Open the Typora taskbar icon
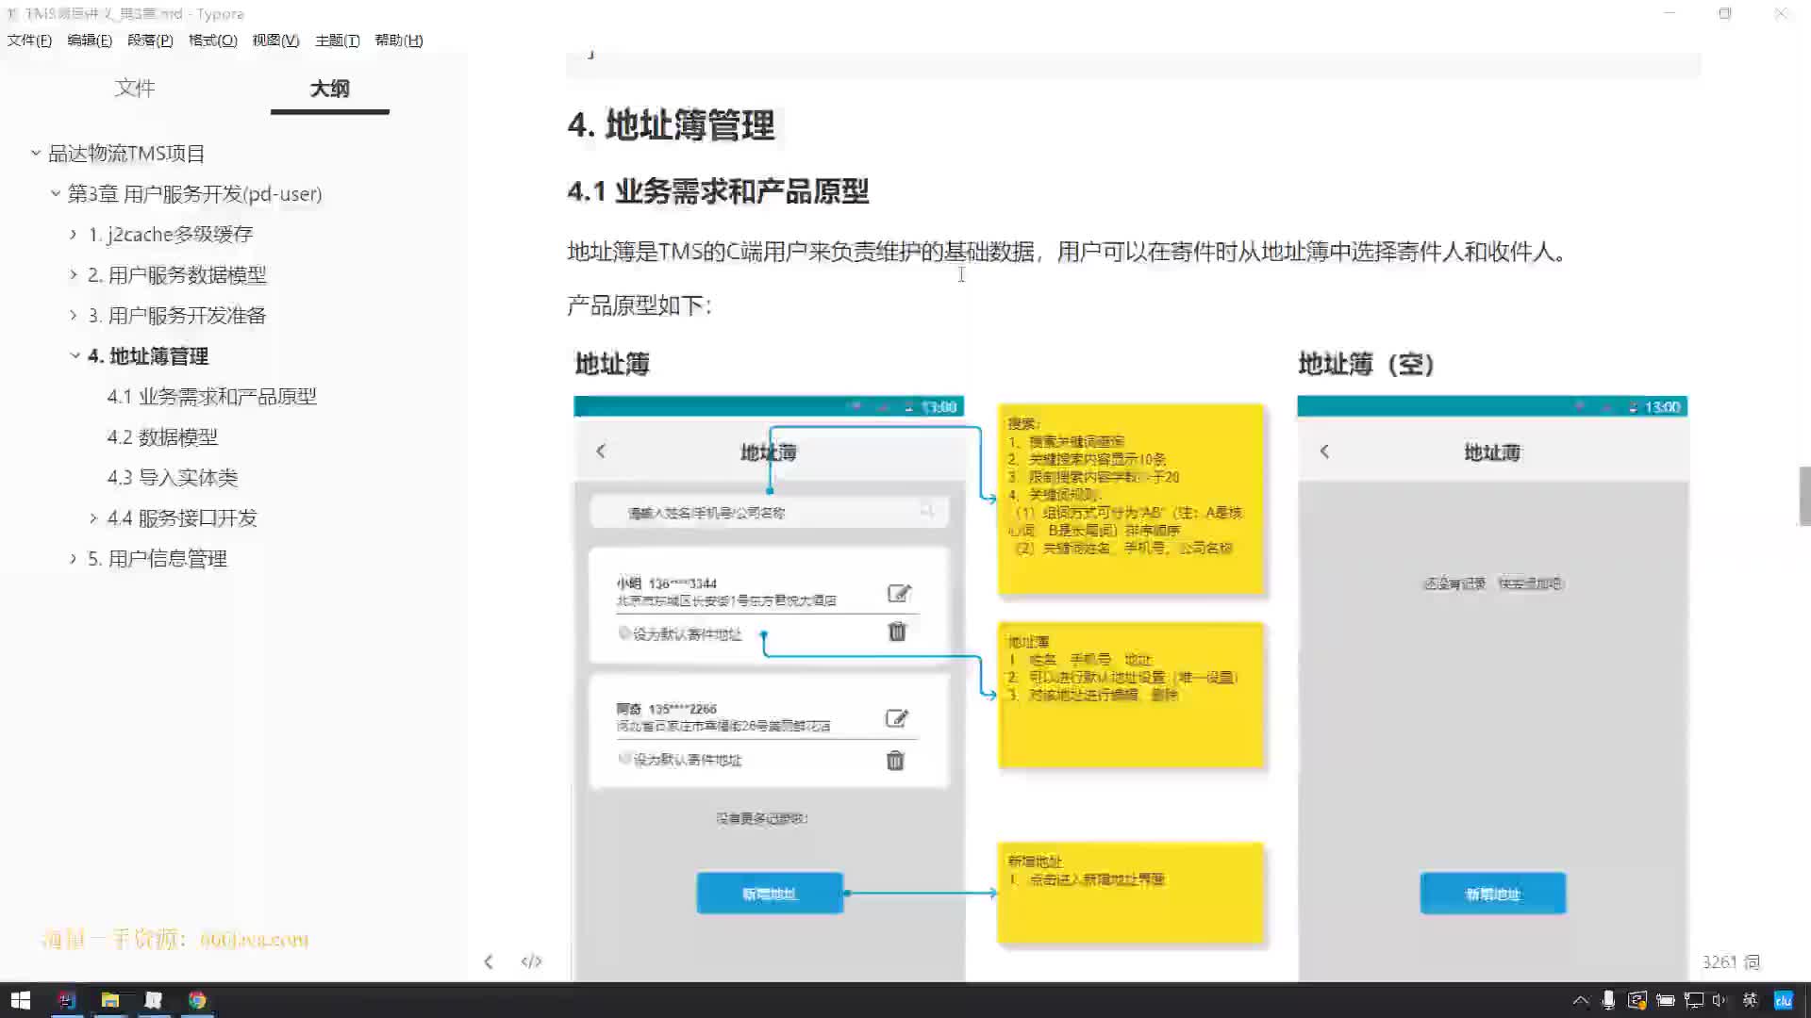The height and width of the screenshot is (1018, 1811). pos(154,1000)
